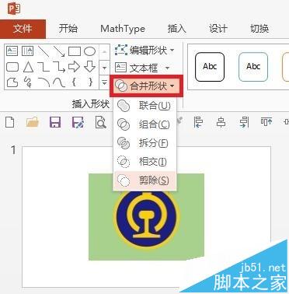Click the new blank document icon

(10, 122)
